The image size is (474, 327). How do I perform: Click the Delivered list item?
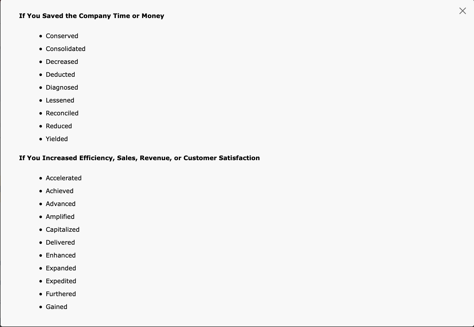(x=60, y=243)
